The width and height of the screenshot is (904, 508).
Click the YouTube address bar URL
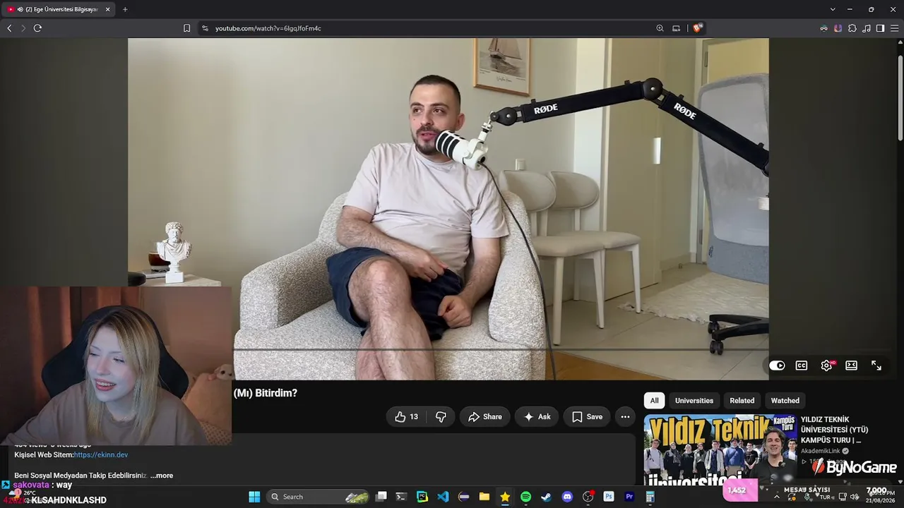(268, 28)
